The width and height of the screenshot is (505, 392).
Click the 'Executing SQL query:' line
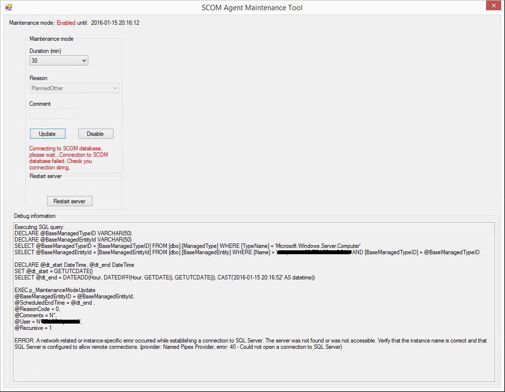(39, 227)
